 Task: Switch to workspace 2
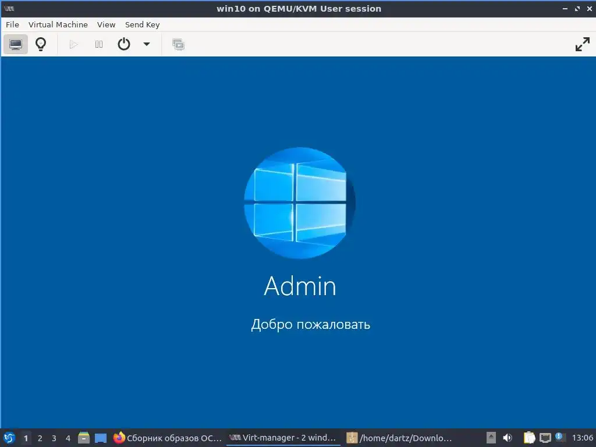[x=40, y=438]
